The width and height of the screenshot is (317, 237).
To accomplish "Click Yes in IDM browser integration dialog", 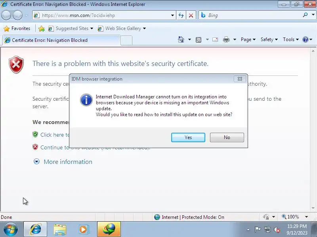I will coord(188,137).
